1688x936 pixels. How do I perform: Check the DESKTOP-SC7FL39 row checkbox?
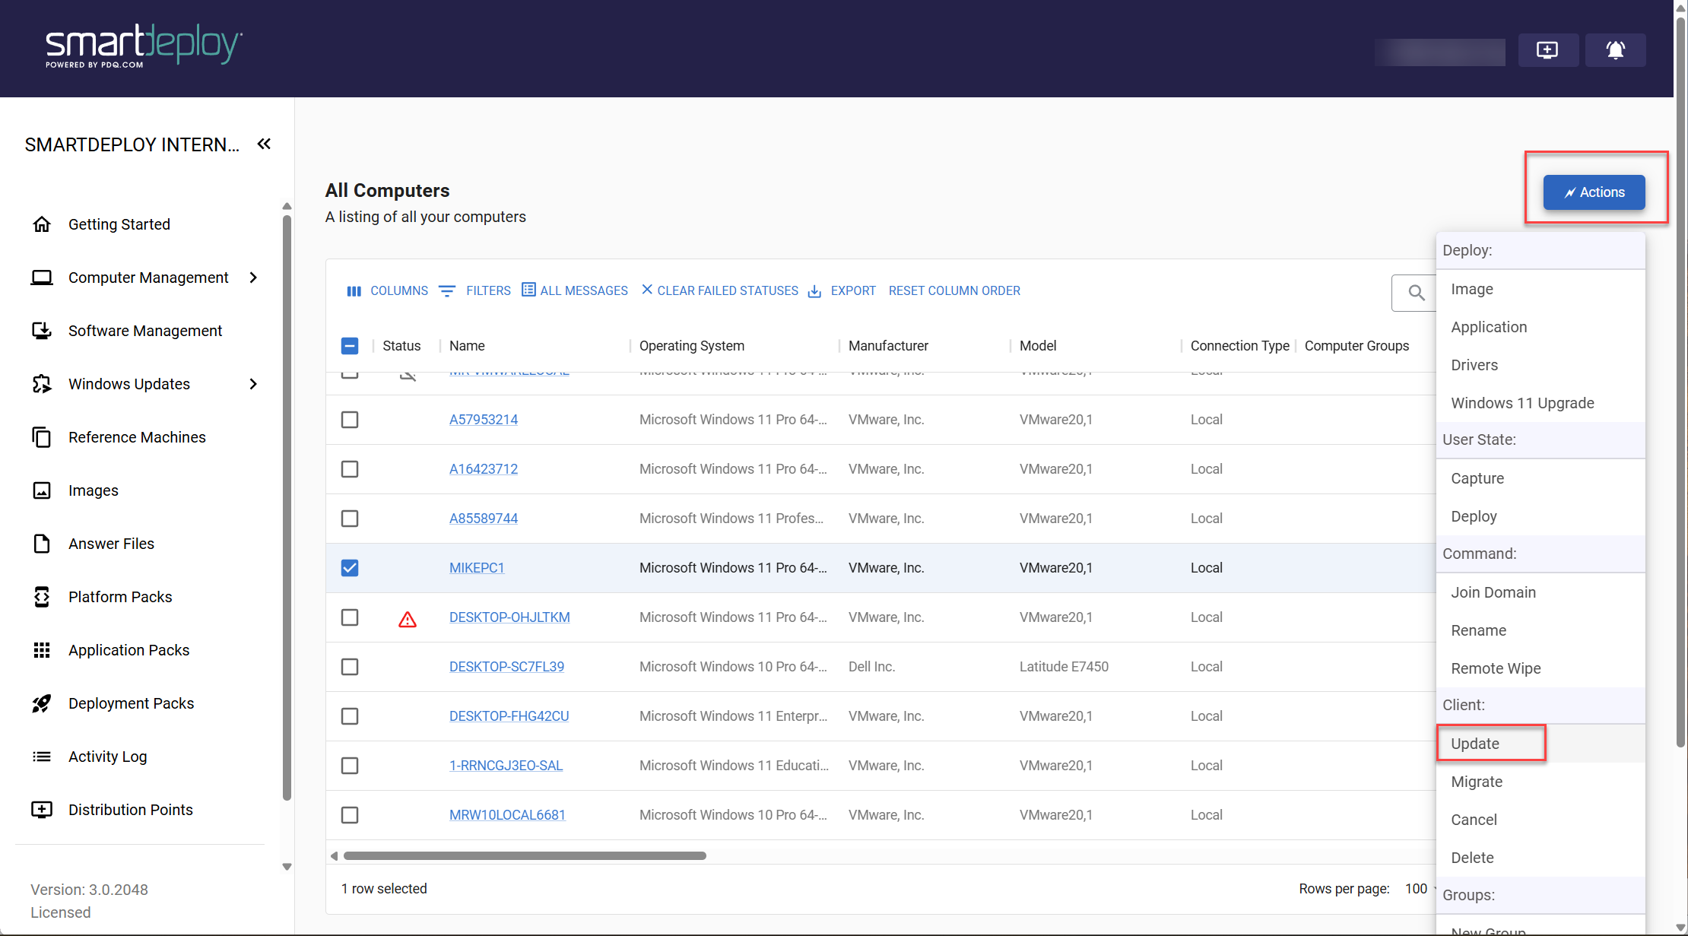tap(350, 667)
